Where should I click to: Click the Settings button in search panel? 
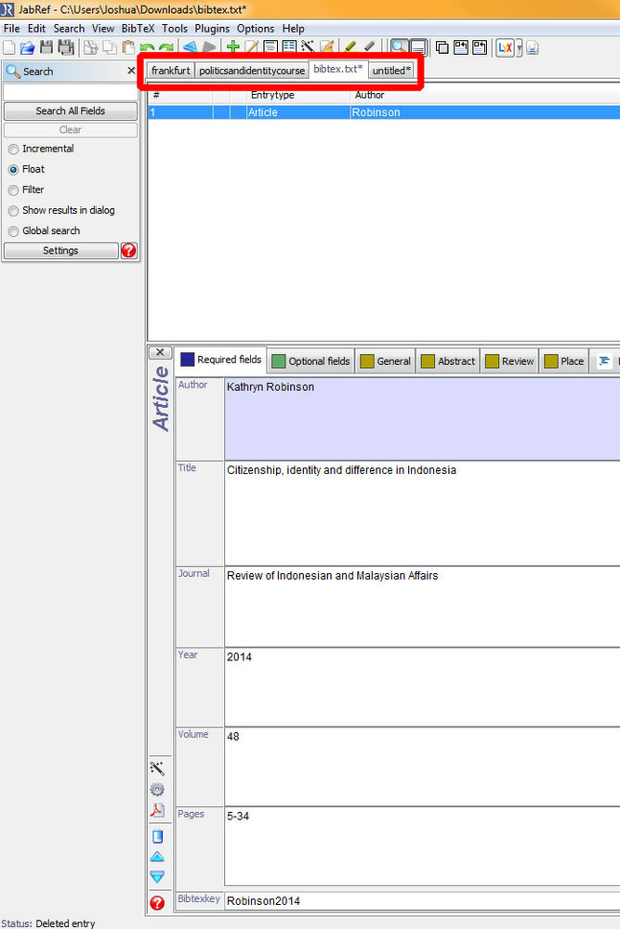tap(60, 251)
